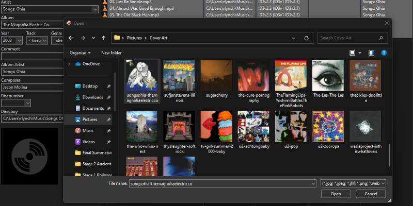Create a New folder
The width and height of the screenshot is (413, 206).
click(x=112, y=53)
